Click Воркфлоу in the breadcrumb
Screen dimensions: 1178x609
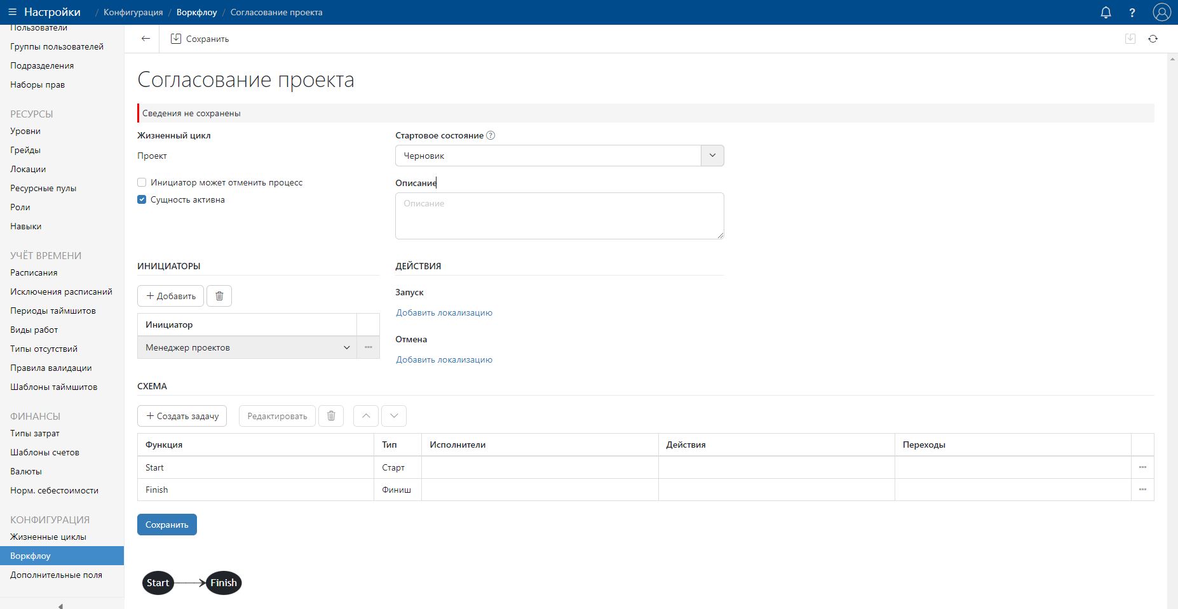click(x=196, y=12)
